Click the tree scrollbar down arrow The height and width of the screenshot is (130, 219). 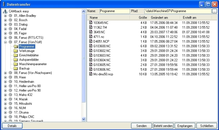84,119
